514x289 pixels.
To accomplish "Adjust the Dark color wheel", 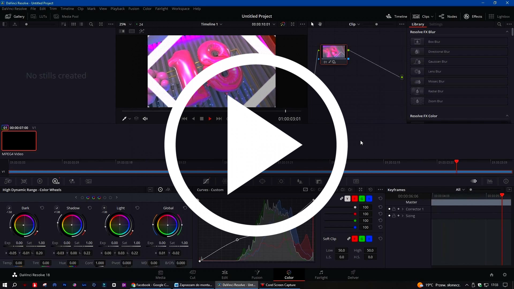I will (x=24, y=225).
